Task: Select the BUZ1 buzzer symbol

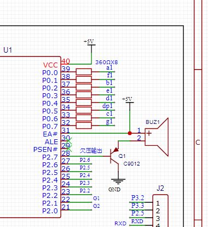Action: [x=157, y=137]
